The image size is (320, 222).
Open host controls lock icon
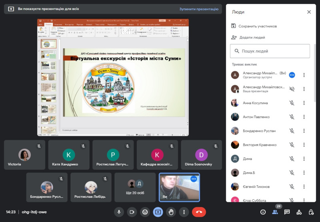pyautogui.click(x=311, y=212)
